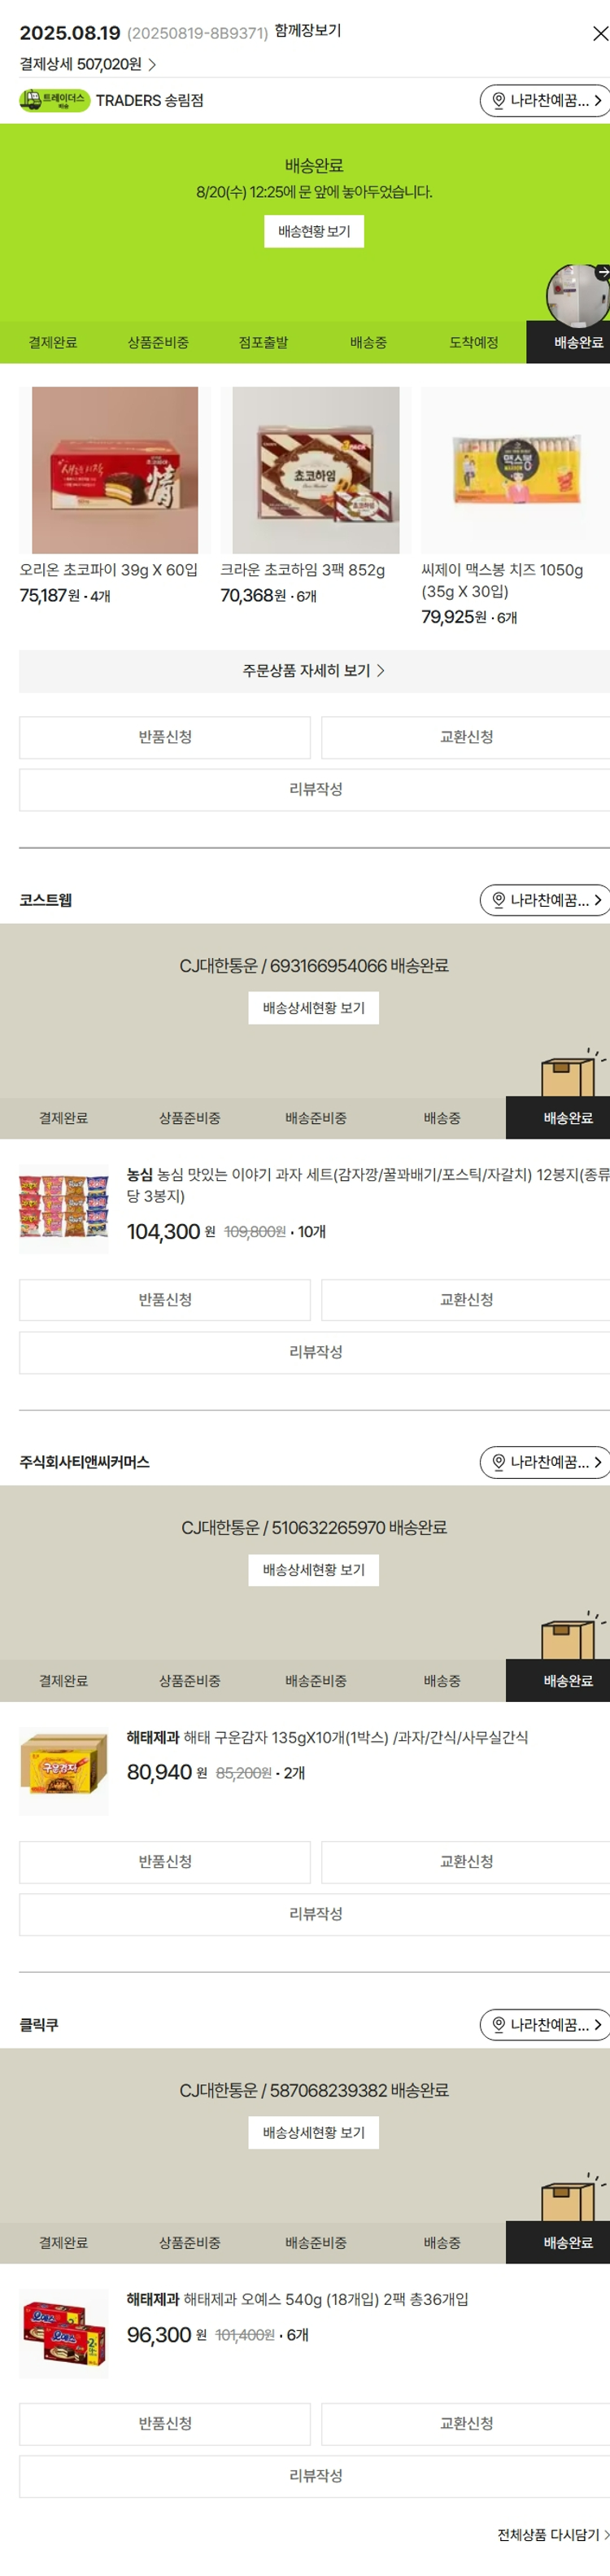
Task: Click the 해태 구운감자 product thumbnail
Action: pyautogui.click(x=64, y=1772)
